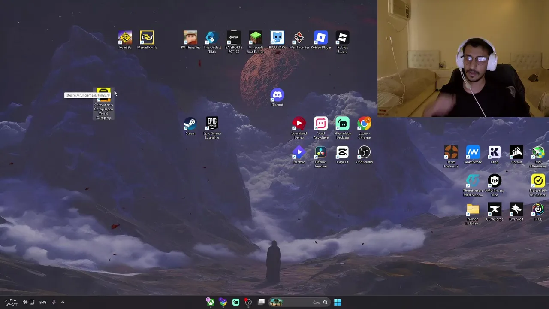549x309 pixels.
Task: Open Streamlabs Desktop icon
Action: point(342,128)
